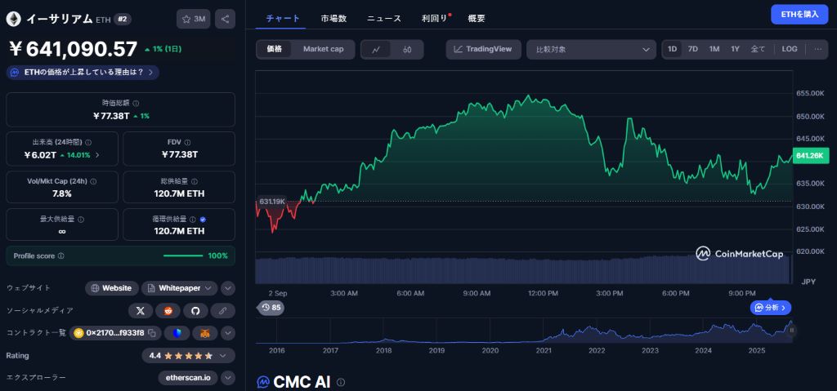The height and width of the screenshot is (391, 837).
Task: Open the etherscan.io explorer link
Action: (x=188, y=378)
